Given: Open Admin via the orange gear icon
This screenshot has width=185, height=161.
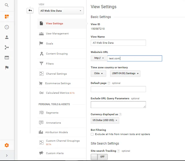Looking at the screenshot, I should (x=7, y=145).
